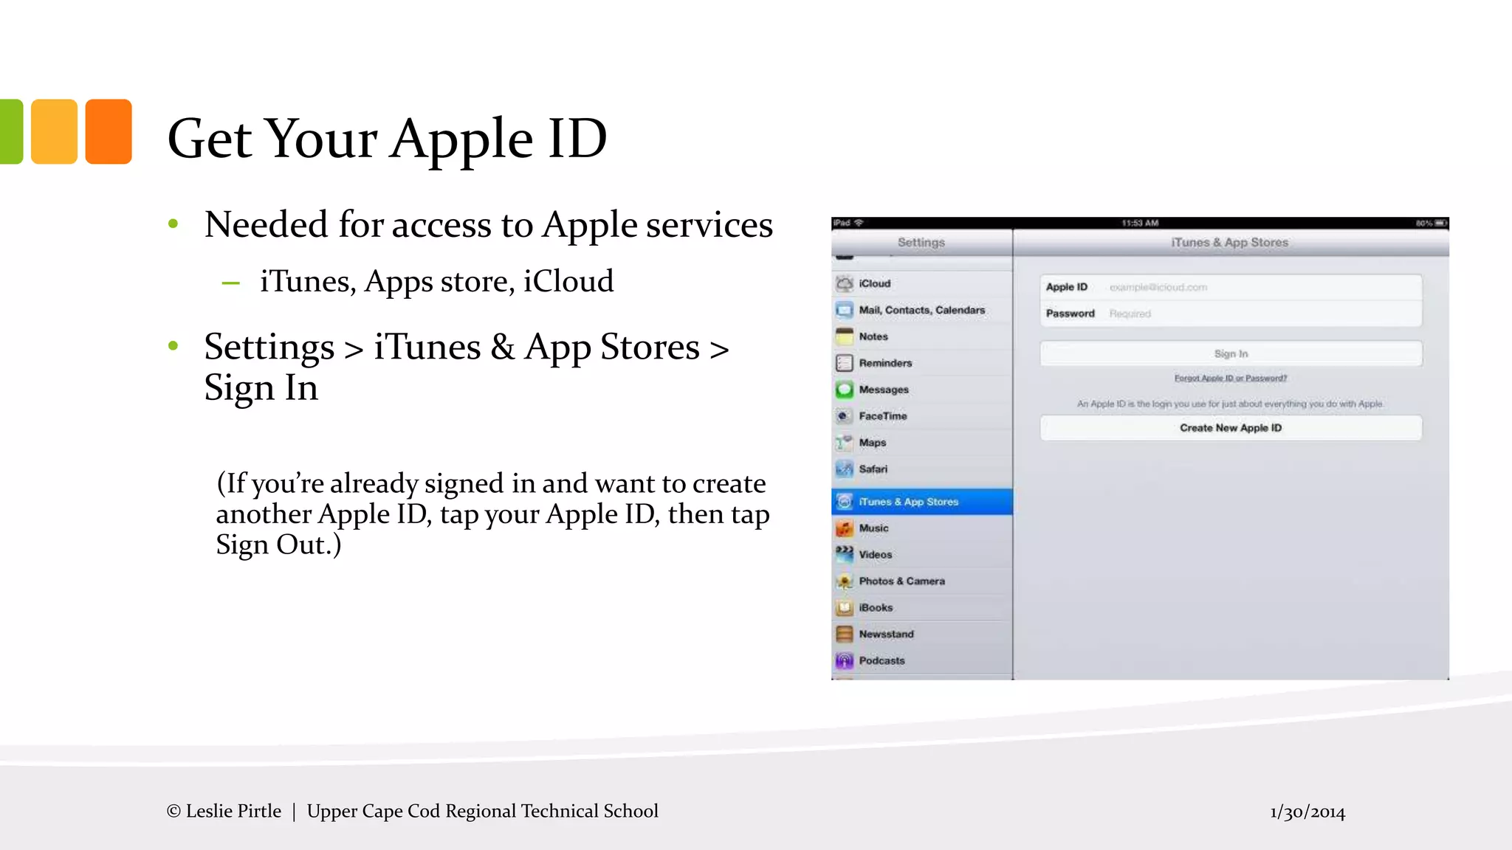Tap the Apple ID email field

click(x=1231, y=287)
